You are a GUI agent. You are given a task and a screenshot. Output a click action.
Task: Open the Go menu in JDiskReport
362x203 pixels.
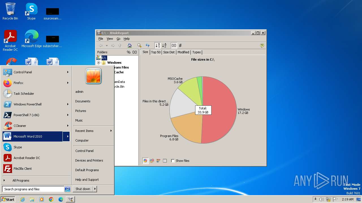pos(118,39)
